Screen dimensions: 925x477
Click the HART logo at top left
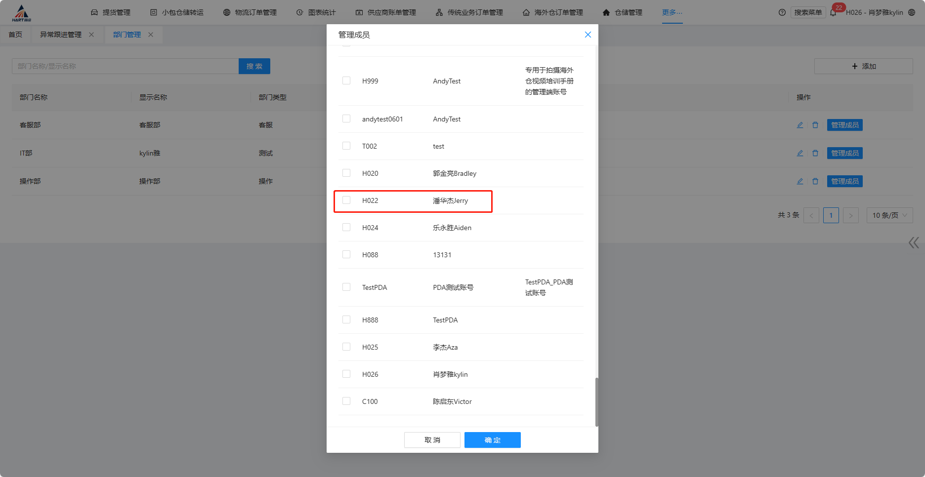pos(21,13)
